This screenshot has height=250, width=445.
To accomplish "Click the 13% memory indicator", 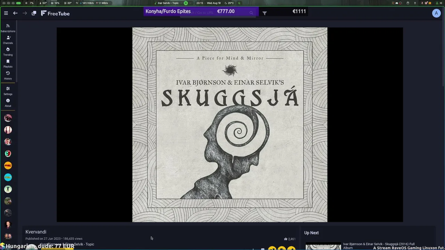I will point(55,3).
